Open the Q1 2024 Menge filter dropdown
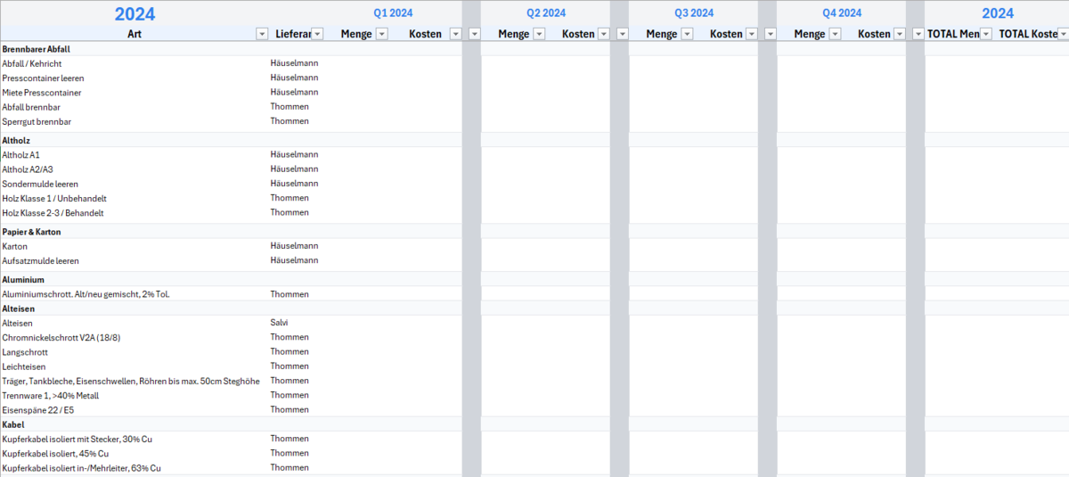Viewport: 1069px width, 477px height. [381, 34]
